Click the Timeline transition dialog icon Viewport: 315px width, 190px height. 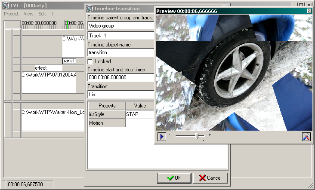[90, 9]
